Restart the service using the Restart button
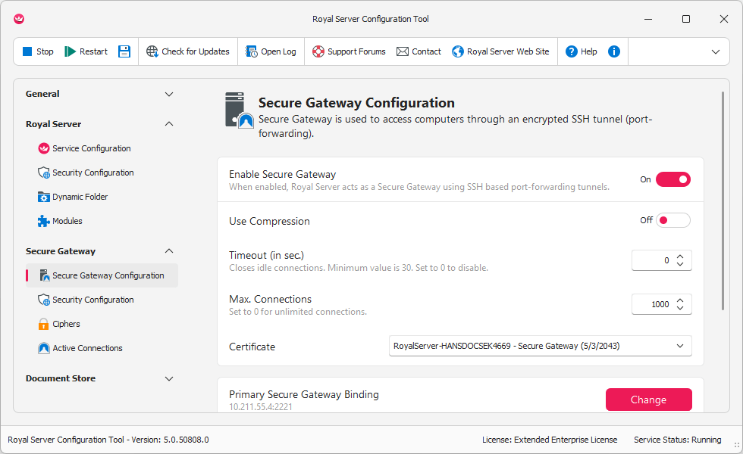 pyautogui.click(x=86, y=51)
